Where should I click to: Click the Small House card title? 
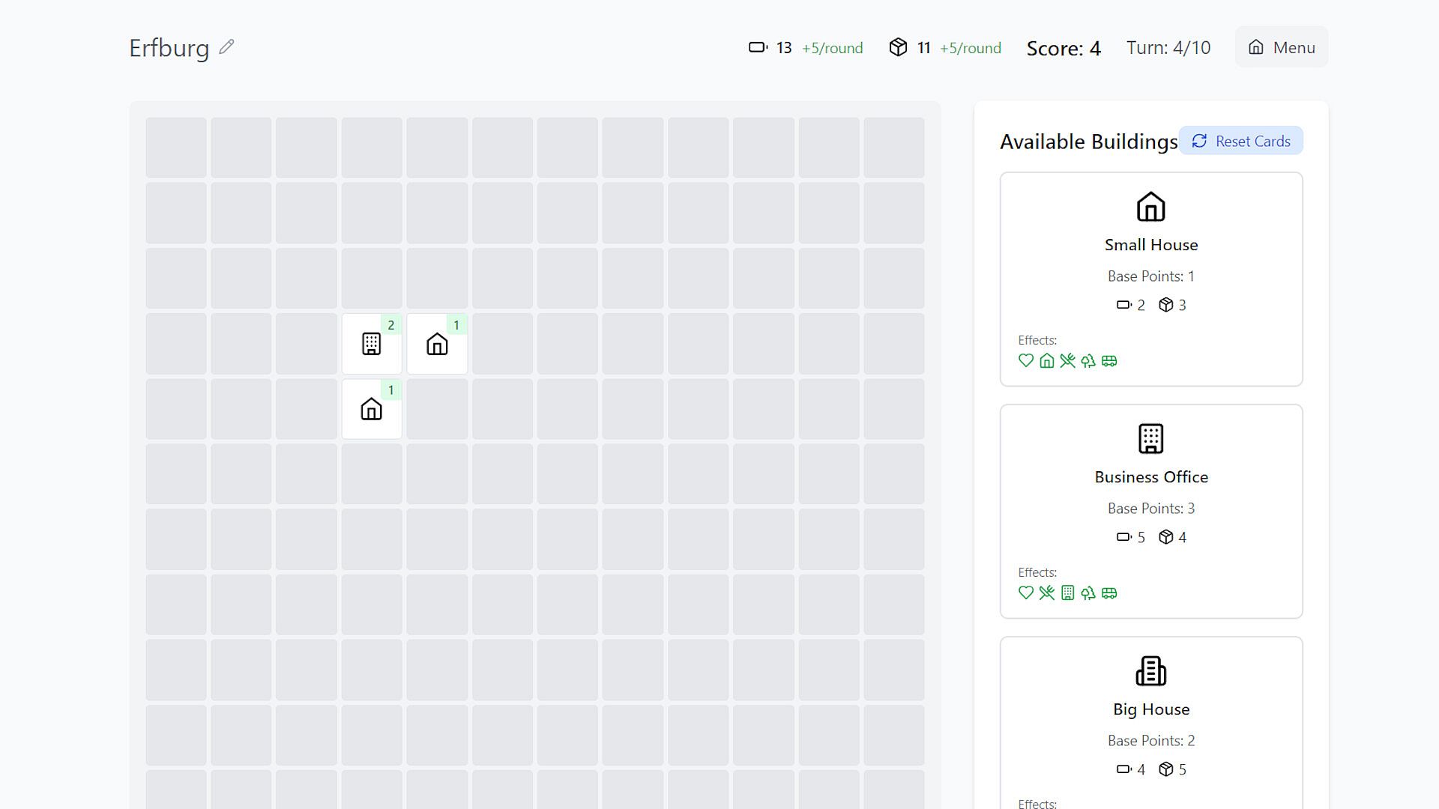[1150, 245]
